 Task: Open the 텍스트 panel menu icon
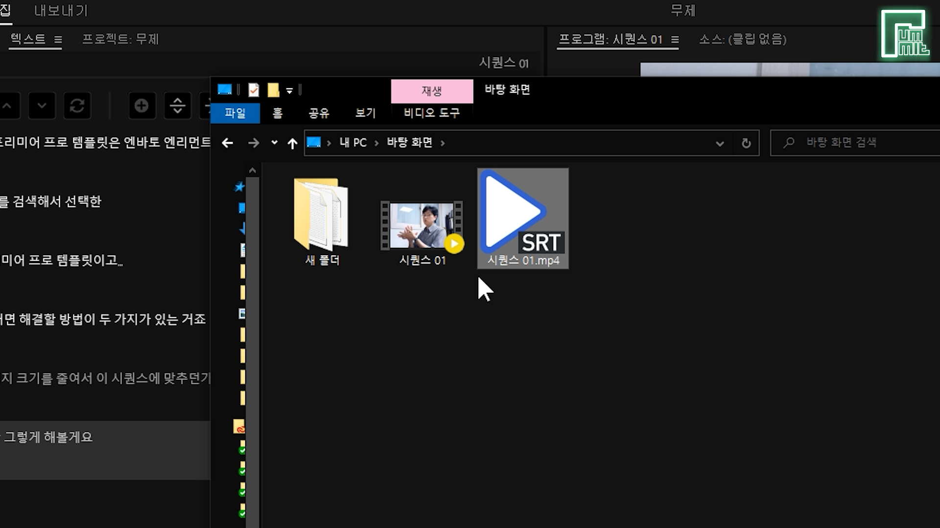pyautogui.click(x=58, y=40)
